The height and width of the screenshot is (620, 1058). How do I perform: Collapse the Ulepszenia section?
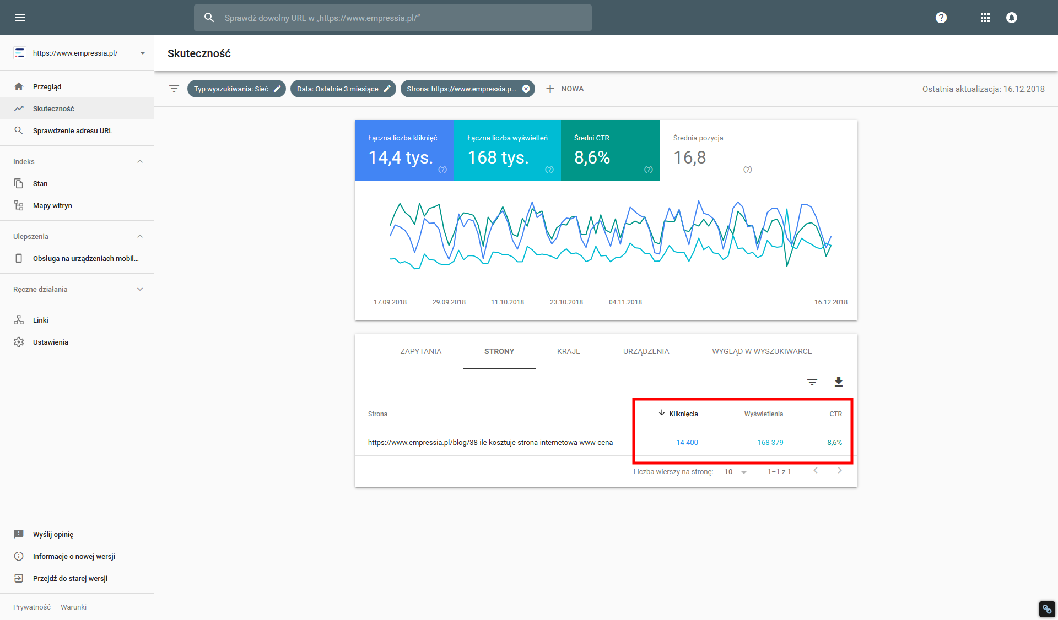coord(140,236)
